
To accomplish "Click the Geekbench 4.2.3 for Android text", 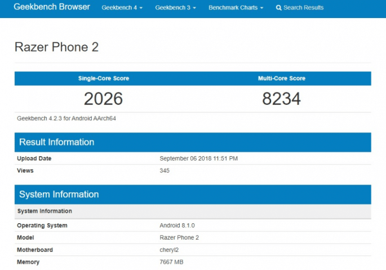I will (66, 118).
